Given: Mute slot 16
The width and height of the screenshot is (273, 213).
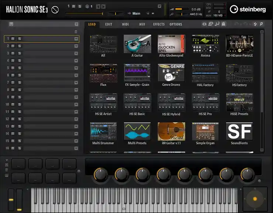Looking at the screenshot, I should [x=13, y=148].
